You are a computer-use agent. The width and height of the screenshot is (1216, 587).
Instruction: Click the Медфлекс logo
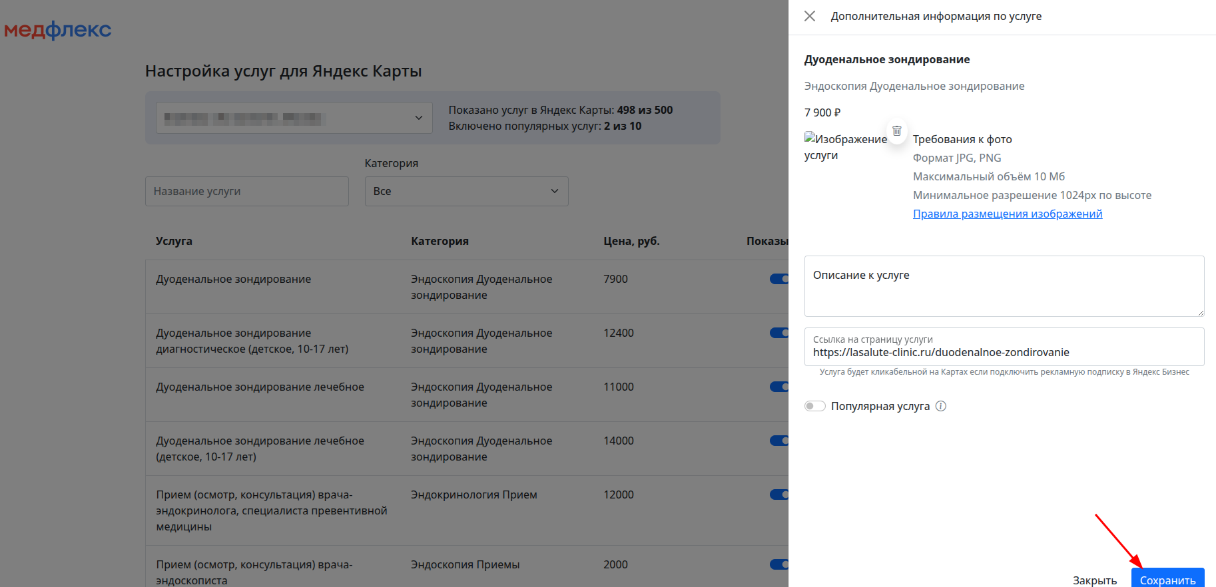pos(58,30)
